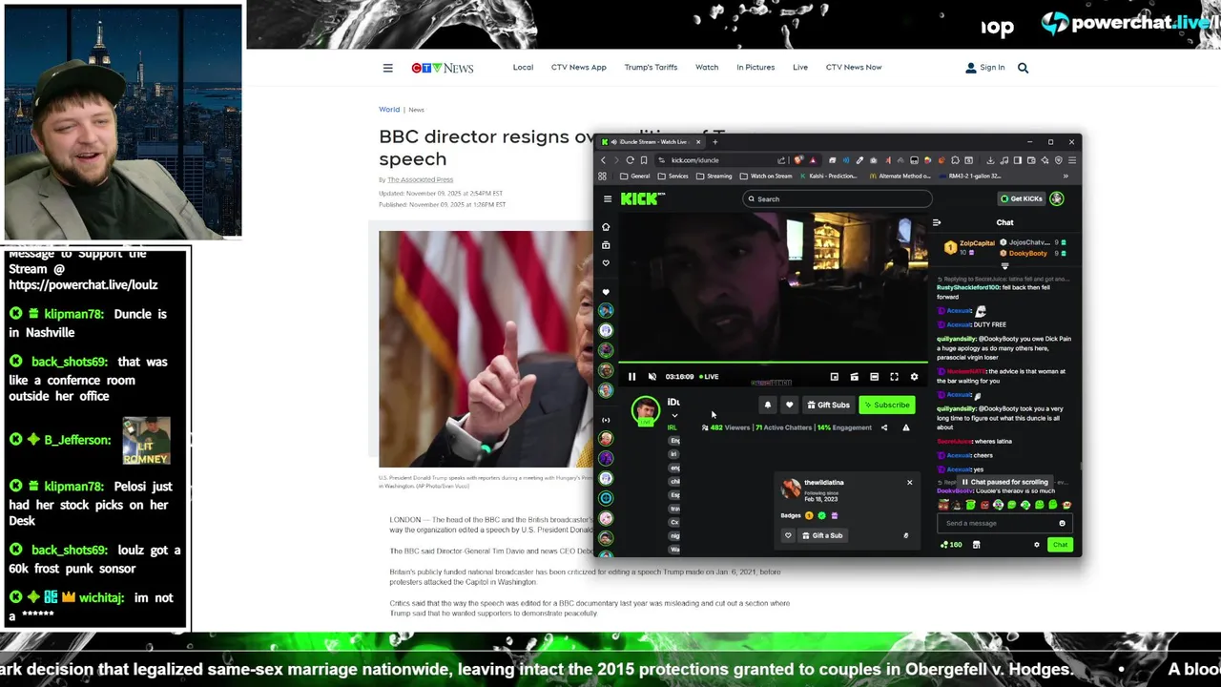Open the Kick user profile avatar menu
1221x687 pixels.
click(x=1056, y=198)
